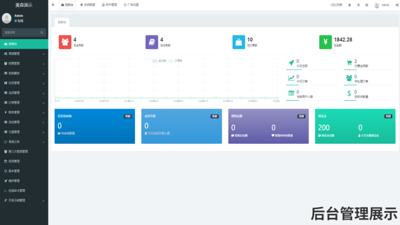Expand the 系统公告 sidebar arrow
400x225 pixels.
[x=44, y=142]
